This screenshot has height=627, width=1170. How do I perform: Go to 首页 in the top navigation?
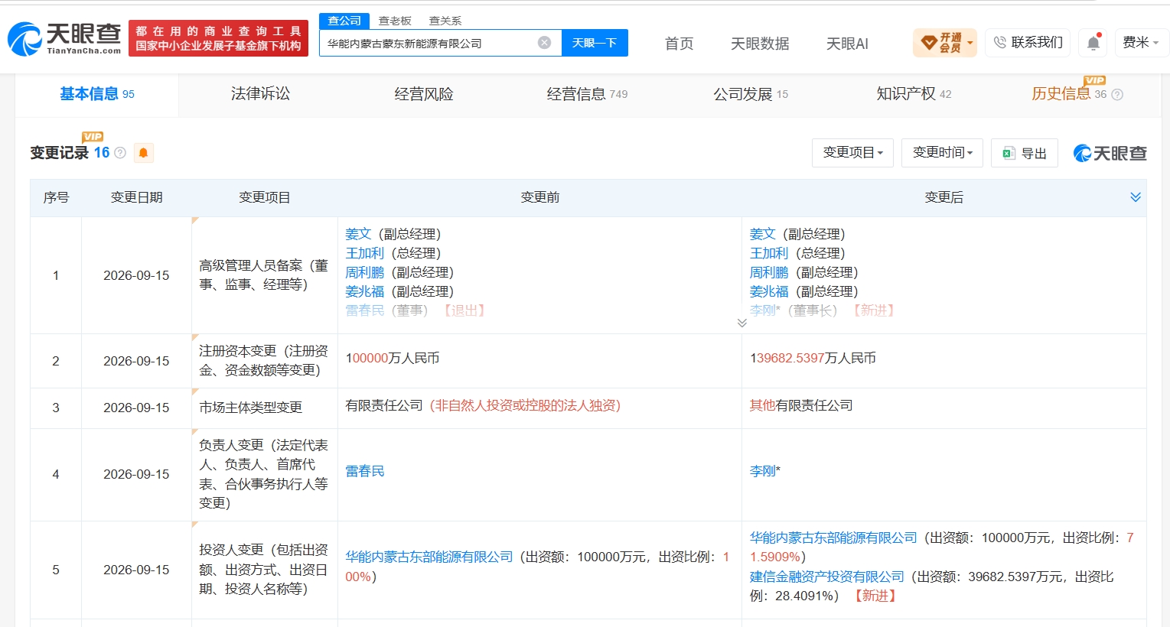tap(679, 44)
